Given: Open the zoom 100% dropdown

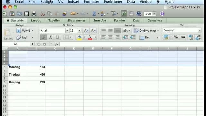Looking at the screenshot, I should tap(154, 14).
